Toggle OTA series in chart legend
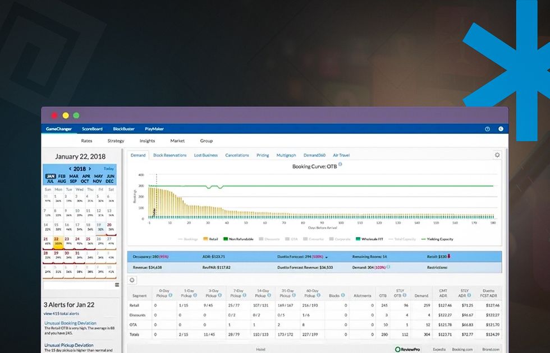The width and height of the screenshot is (550, 353). [291, 239]
